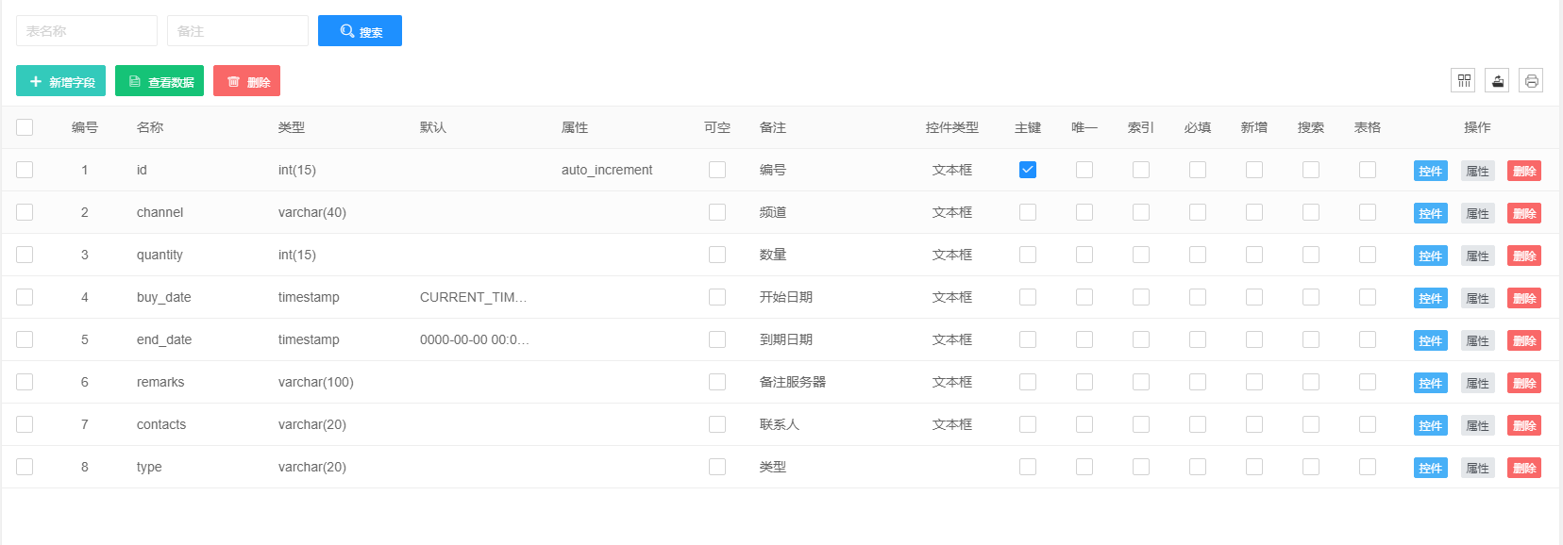Image resolution: width=1563 pixels, height=545 pixels.
Task: Click the export table icon
Action: pyautogui.click(x=1497, y=81)
